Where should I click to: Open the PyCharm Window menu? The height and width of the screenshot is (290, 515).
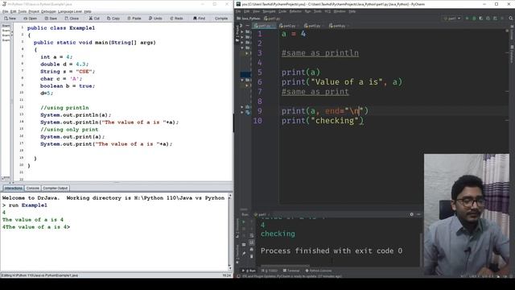(340, 11)
